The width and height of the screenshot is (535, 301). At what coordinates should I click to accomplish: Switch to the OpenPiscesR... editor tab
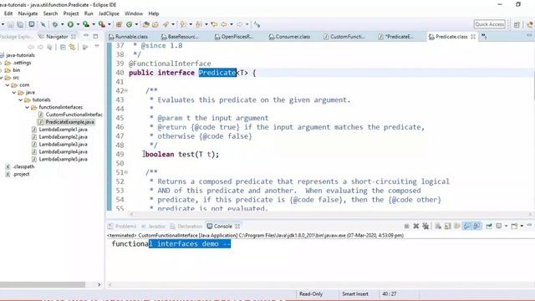234,37
